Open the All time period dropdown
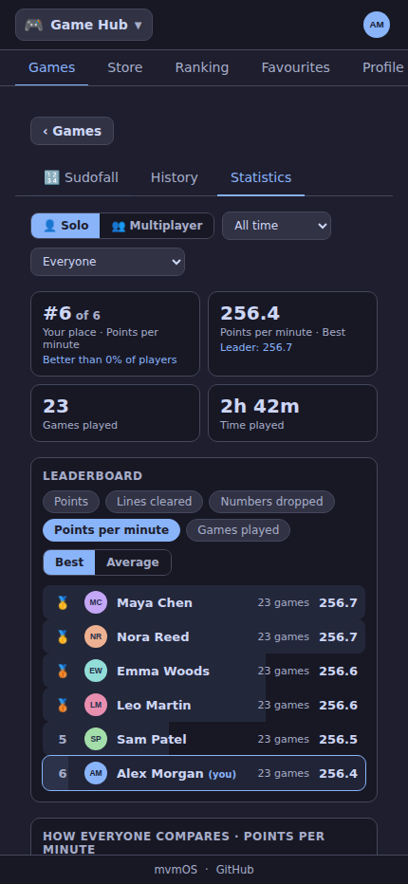 point(276,226)
